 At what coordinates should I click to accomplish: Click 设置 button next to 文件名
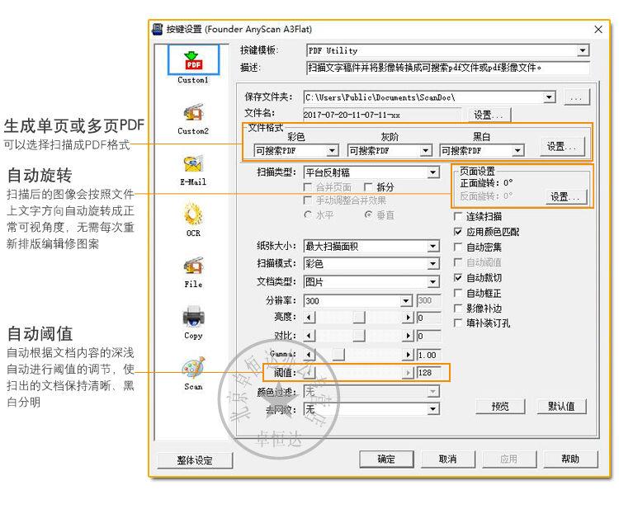click(x=489, y=115)
